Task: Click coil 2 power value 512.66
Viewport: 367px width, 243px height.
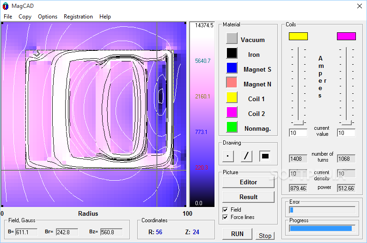Action: pos(346,188)
